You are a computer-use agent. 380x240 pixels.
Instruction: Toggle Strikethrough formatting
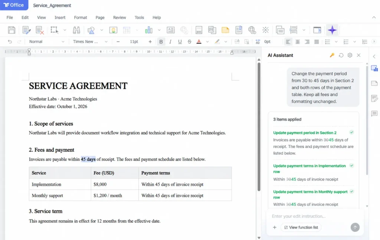(x=190, y=41)
